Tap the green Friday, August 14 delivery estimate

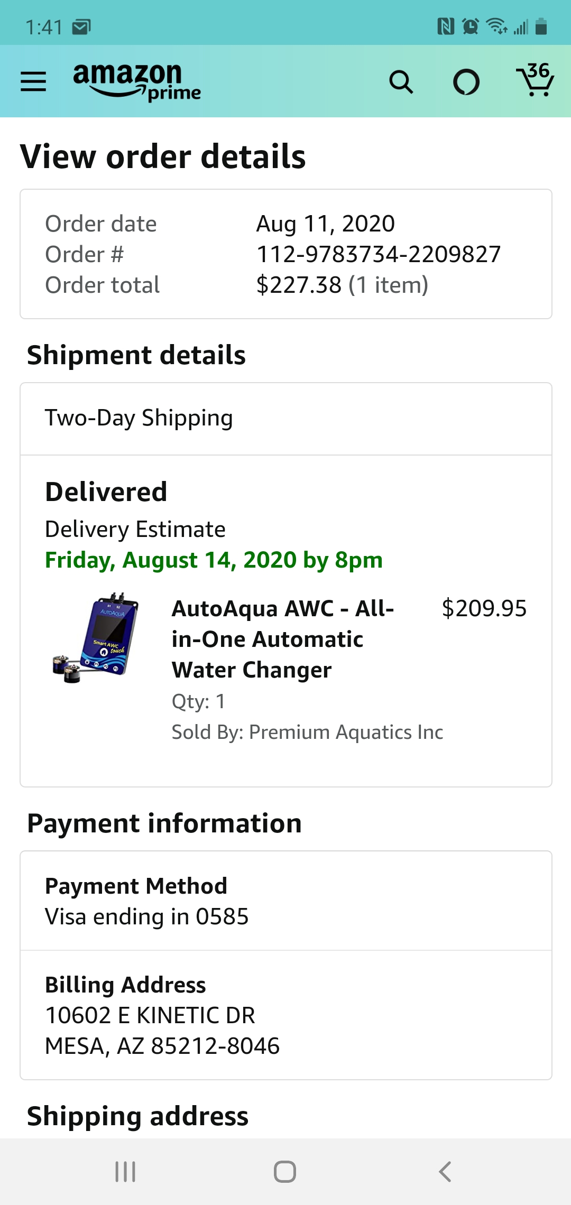point(214,560)
